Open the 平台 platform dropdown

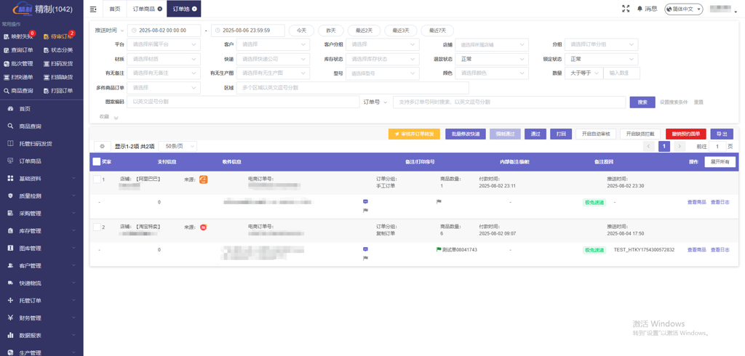click(x=164, y=45)
